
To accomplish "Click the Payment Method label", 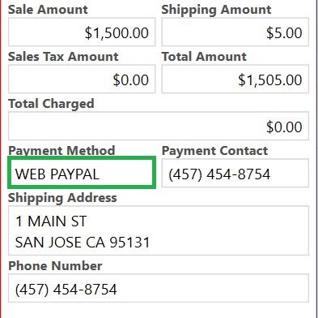I will pos(61,150).
